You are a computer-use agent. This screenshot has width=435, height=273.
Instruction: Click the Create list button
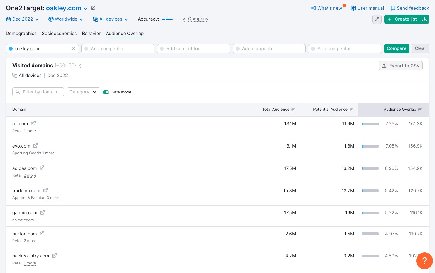point(402,19)
